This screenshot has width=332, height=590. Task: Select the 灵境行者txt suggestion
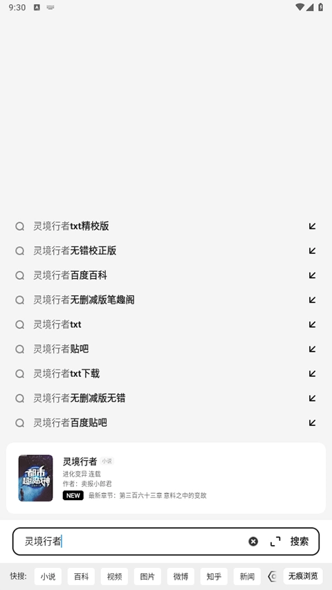click(165, 324)
